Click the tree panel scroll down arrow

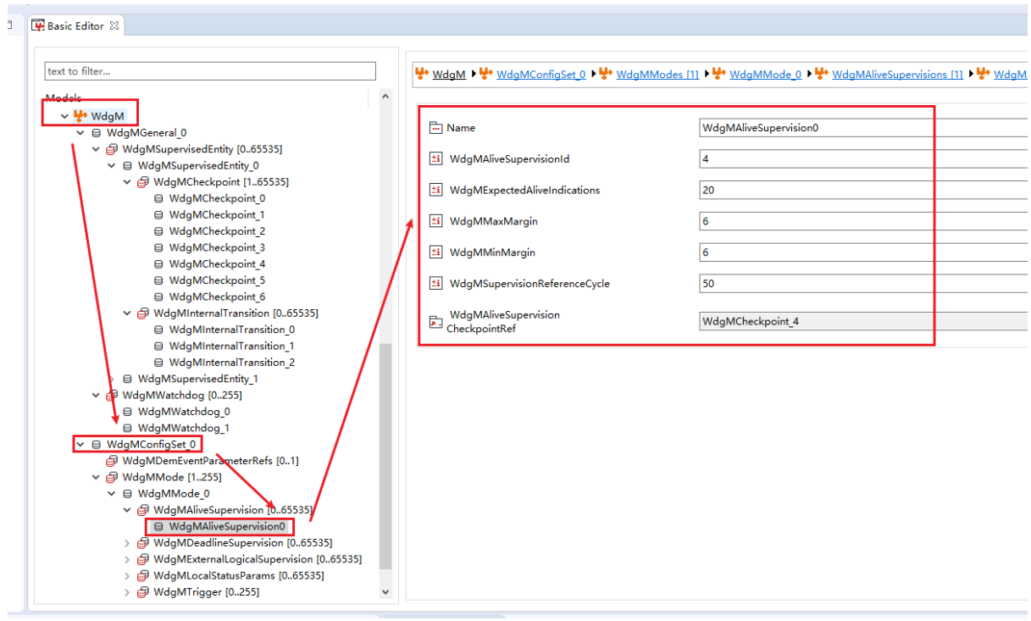pyautogui.click(x=385, y=592)
